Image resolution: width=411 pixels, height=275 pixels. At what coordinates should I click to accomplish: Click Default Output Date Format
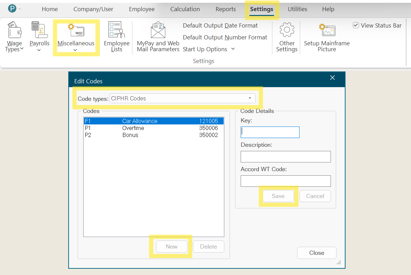(220, 25)
